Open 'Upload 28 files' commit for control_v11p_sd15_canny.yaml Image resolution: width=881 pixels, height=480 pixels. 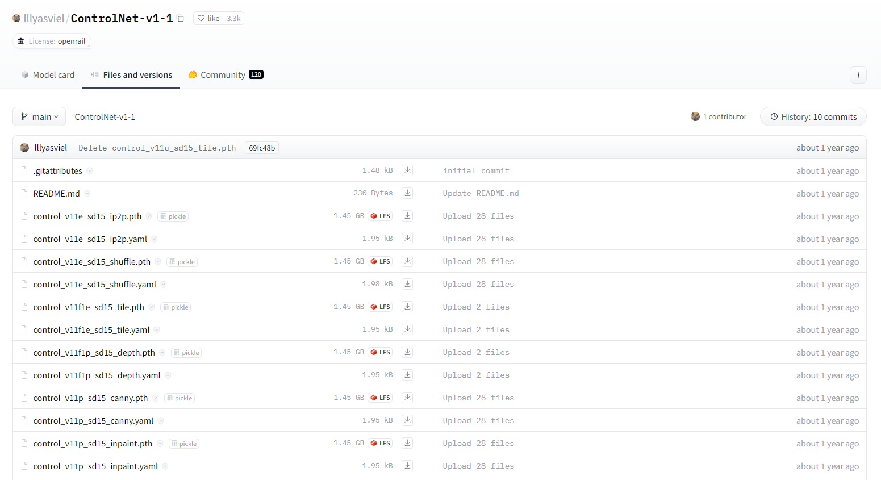click(478, 420)
